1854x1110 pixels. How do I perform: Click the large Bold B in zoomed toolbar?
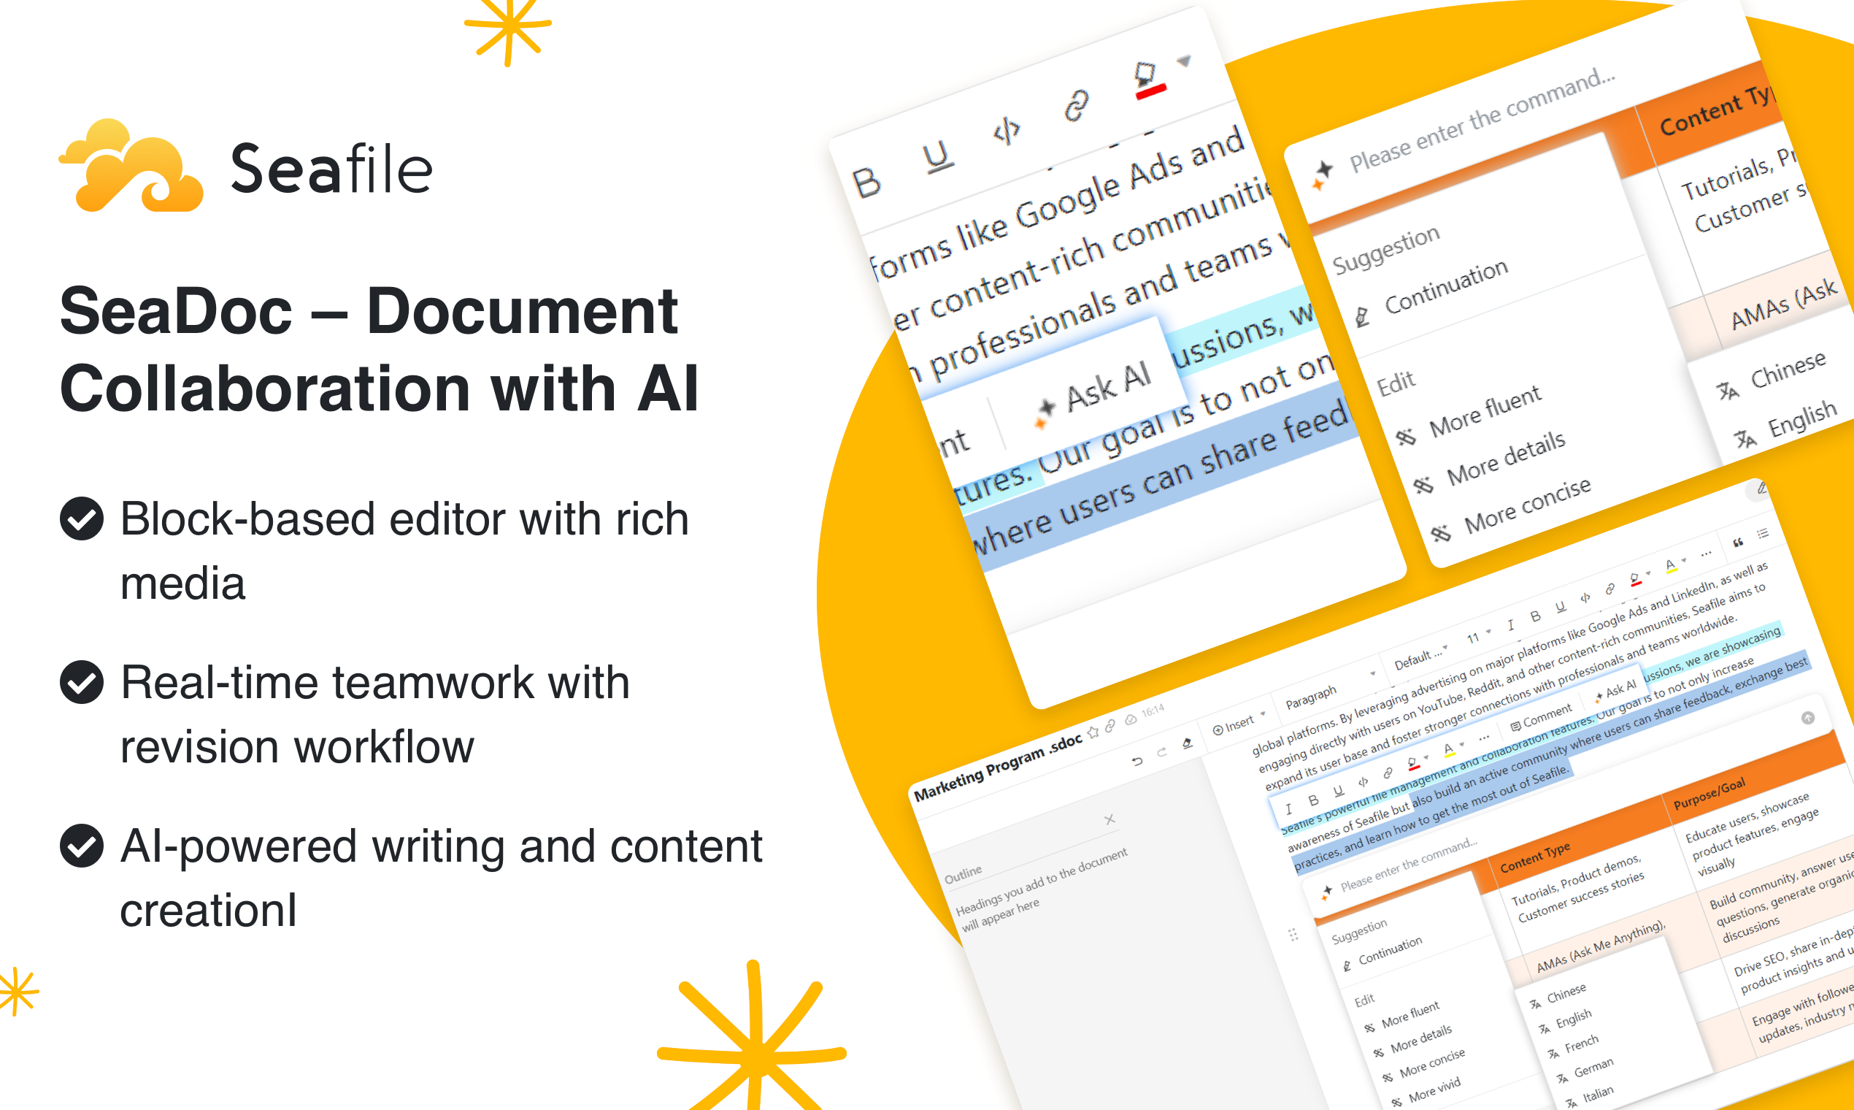pyautogui.click(x=867, y=182)
